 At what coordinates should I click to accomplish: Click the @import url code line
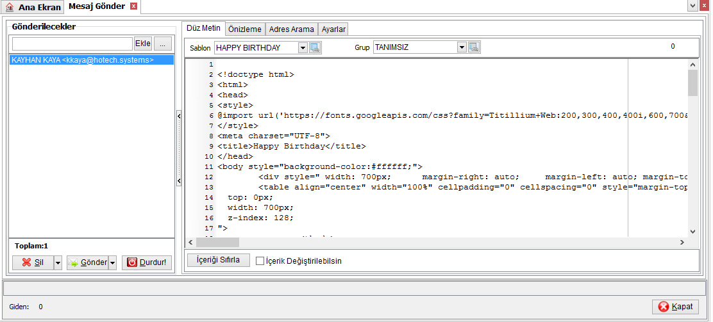pyautogui.click(x=452, y=115)
